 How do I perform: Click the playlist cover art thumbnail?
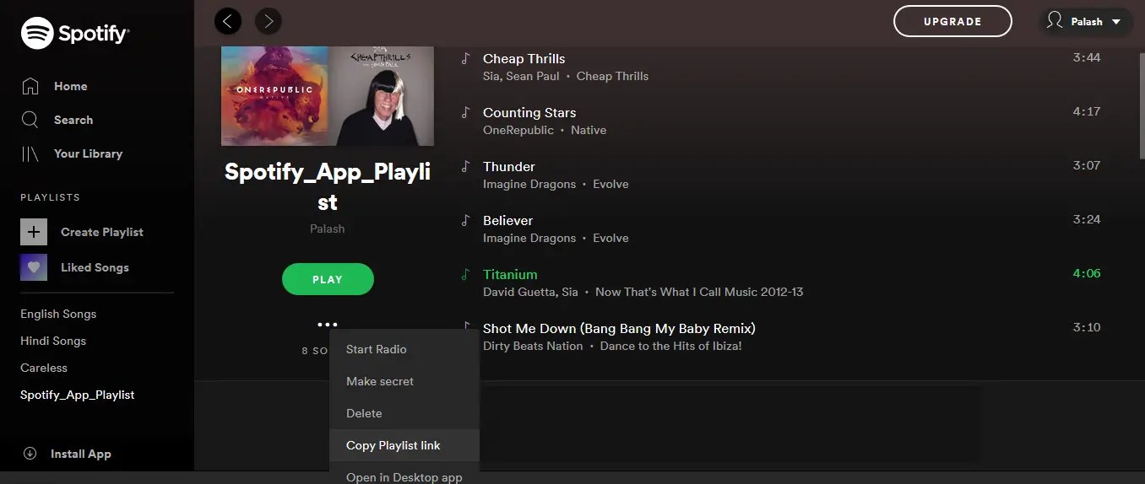(328, 96)
